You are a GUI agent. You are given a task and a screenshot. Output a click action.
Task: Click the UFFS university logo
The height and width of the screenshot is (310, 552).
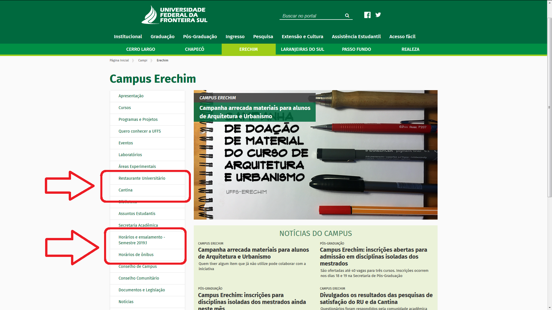[174, 15]
